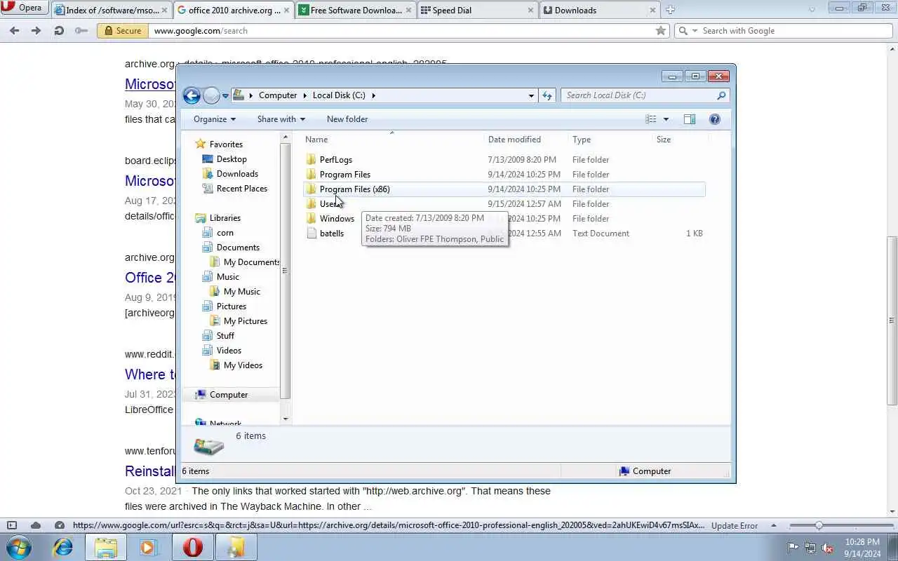Image resolution: width=898 pixels, height=561 pixels.
Task: Switch to Index of /software/mso tab
Action: coord(112,10)
